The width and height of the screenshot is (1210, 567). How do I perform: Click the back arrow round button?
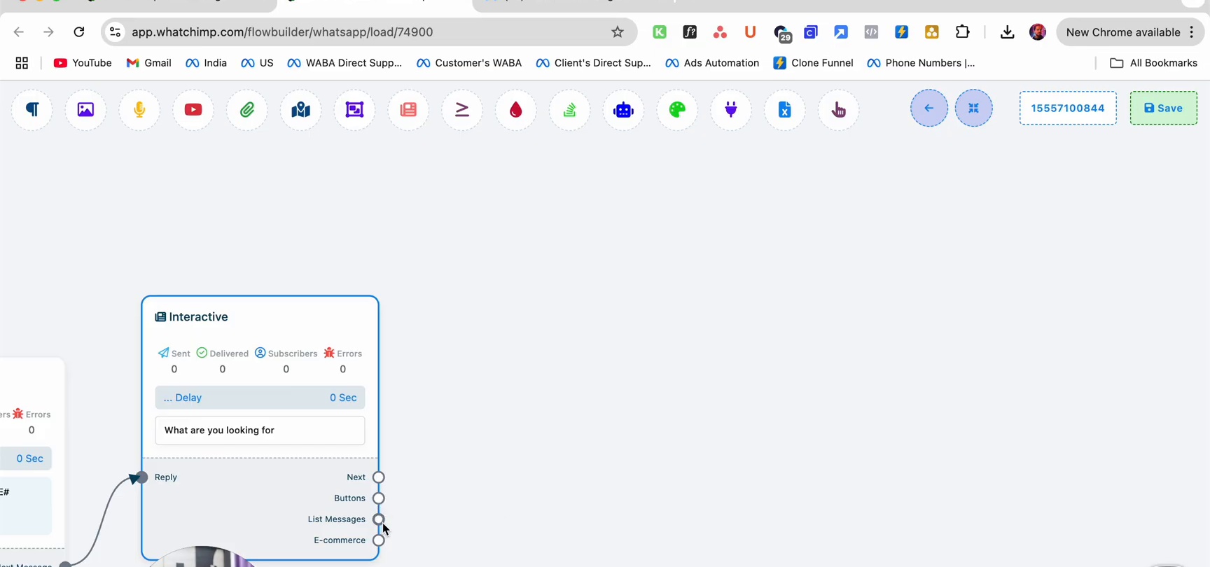[929, 108]
